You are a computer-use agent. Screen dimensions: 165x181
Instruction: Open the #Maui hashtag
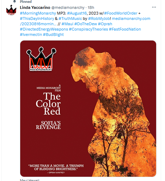[67, 24]
